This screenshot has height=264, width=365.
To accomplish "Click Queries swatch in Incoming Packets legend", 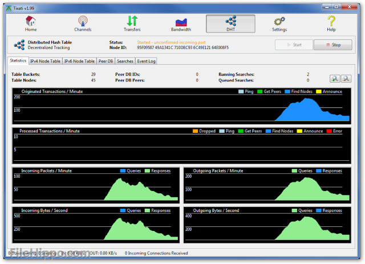I will tap(123, 171).
